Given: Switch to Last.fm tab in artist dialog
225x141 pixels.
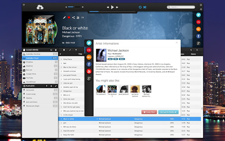Looking at the screenshot, I should pyautogui.click(x=89, y=50).
